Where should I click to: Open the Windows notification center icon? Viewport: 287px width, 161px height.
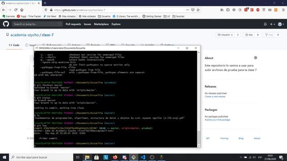click(281, 157)
